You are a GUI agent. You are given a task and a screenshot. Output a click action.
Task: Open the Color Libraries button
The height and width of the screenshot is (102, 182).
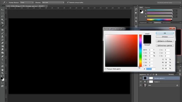coord(165,46)
